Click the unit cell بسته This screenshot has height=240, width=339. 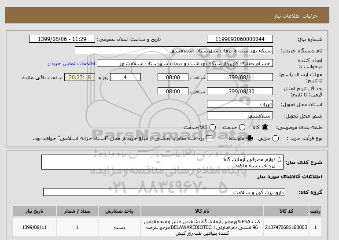119,227
